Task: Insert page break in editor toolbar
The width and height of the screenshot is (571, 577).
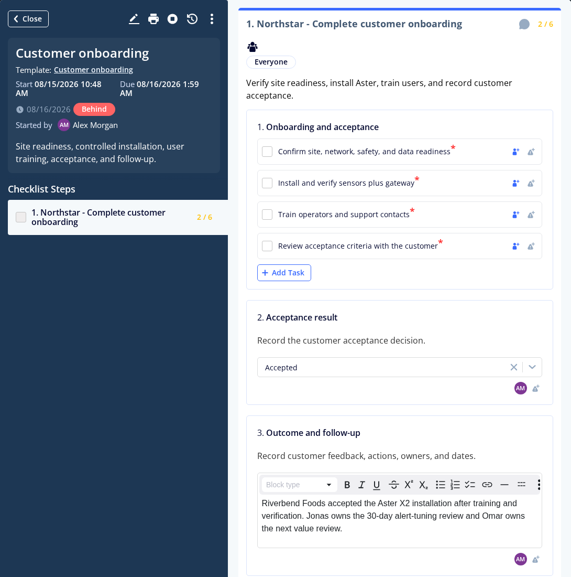Action: 521,485
